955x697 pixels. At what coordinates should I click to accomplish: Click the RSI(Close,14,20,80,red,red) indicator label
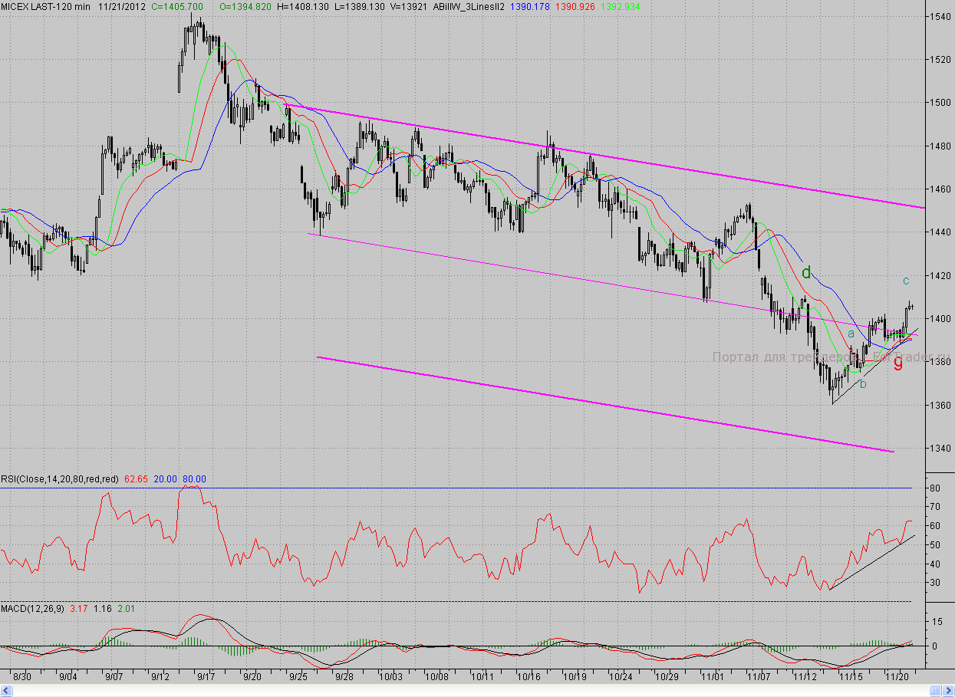coord(60,479)
